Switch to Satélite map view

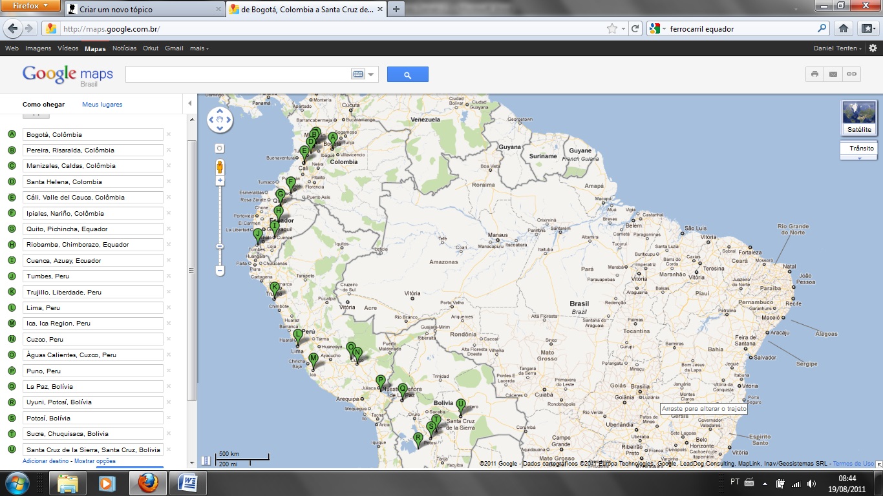coord(859,118)
